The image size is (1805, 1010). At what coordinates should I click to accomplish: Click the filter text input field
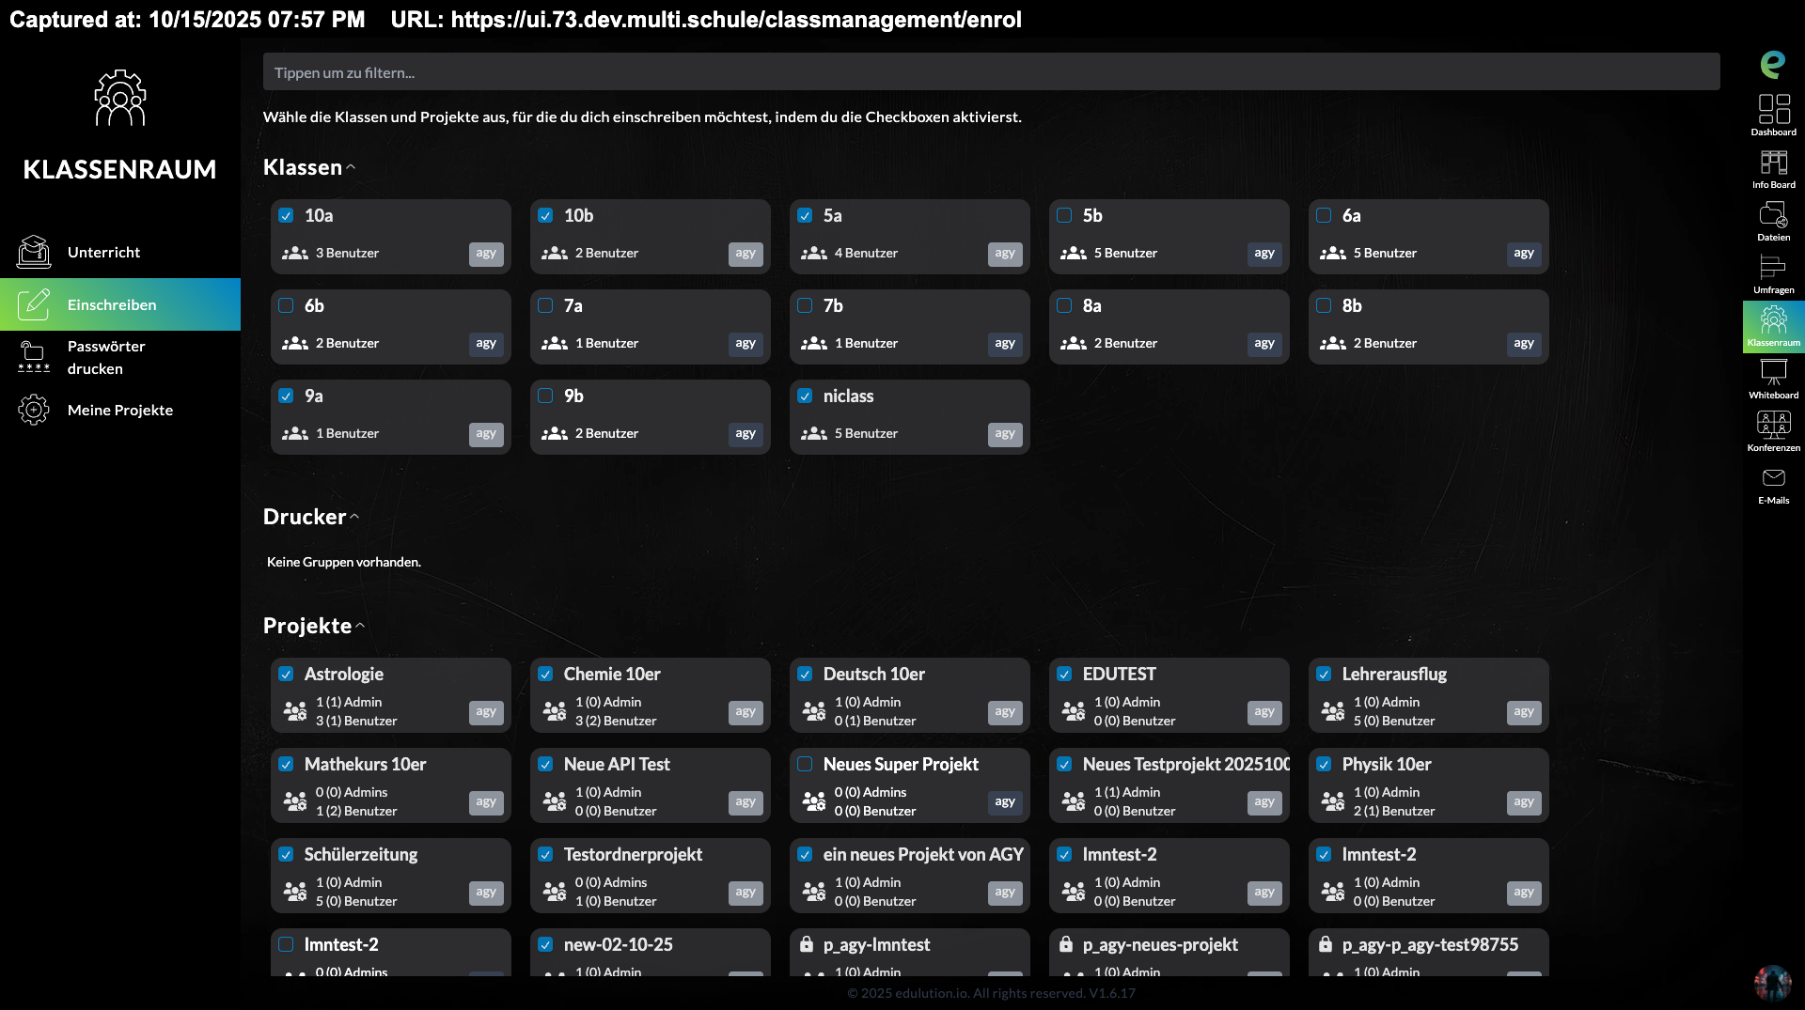[991, 72]
